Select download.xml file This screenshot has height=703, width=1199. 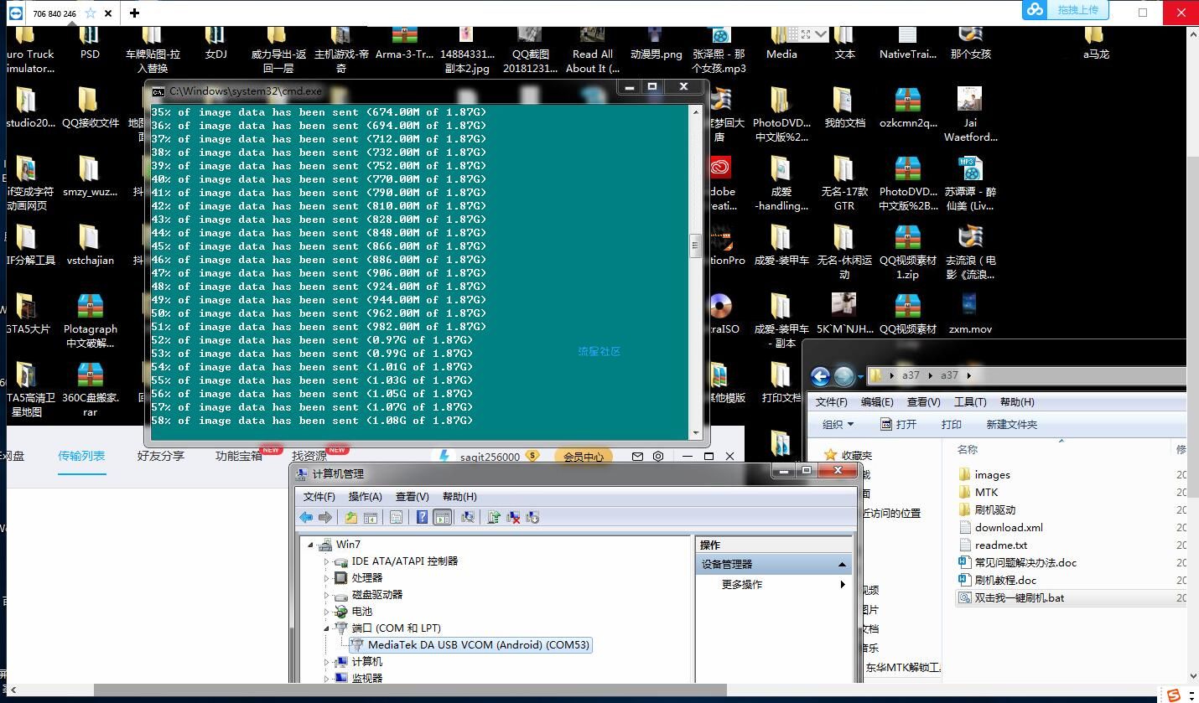coord(1000,528)
